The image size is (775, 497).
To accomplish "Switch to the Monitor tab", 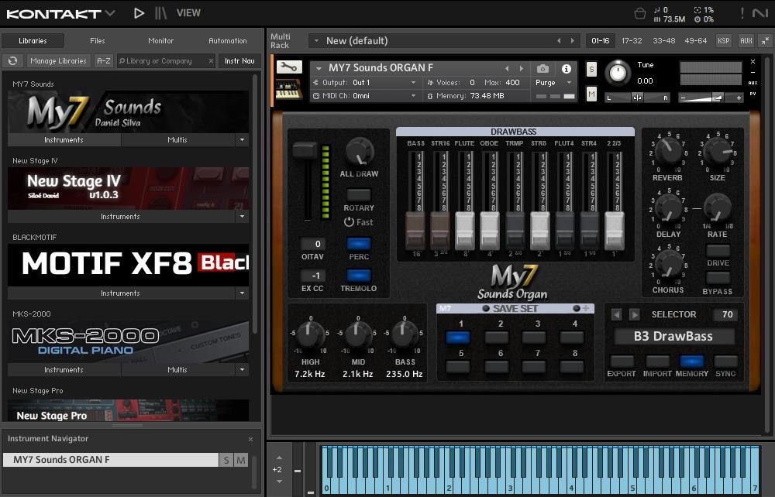I will [160, 41].
